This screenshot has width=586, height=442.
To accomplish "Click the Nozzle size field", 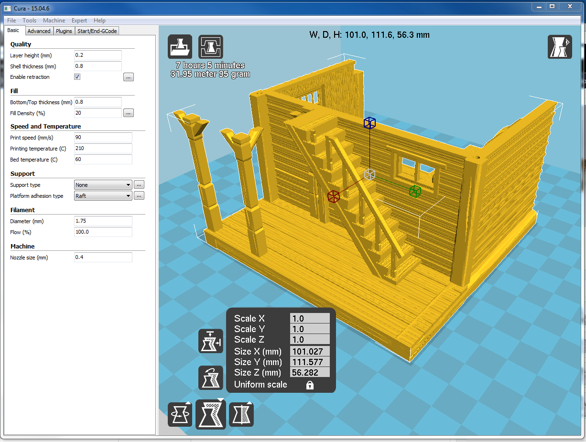I will [103, 258].
